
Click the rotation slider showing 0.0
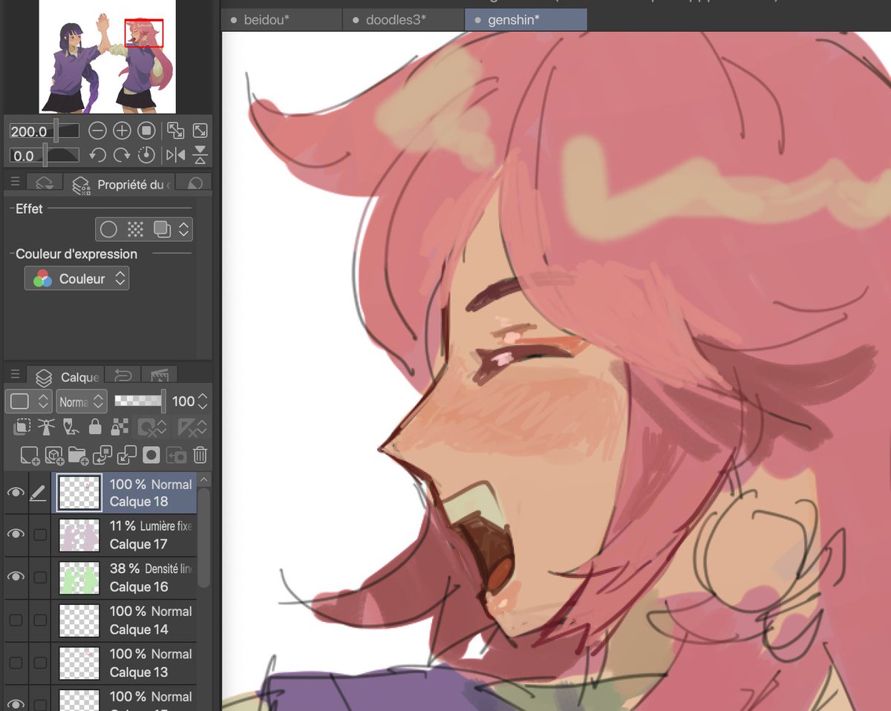tap(44, 156)
